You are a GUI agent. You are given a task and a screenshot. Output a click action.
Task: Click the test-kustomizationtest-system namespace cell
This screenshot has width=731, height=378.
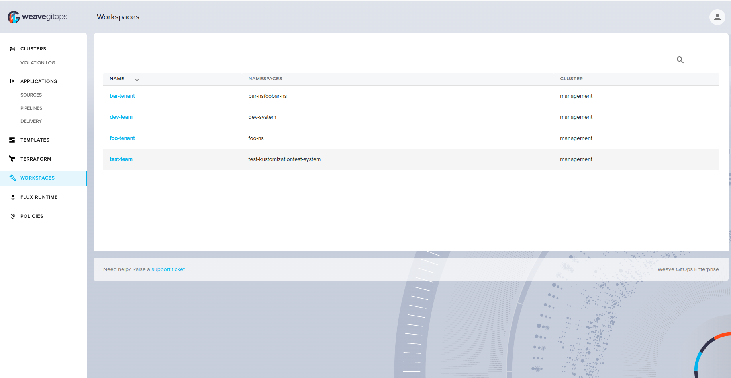tap(284, 159)
